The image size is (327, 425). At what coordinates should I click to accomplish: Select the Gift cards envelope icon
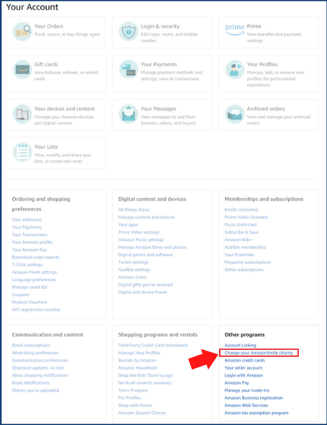[x=22, y=70]
